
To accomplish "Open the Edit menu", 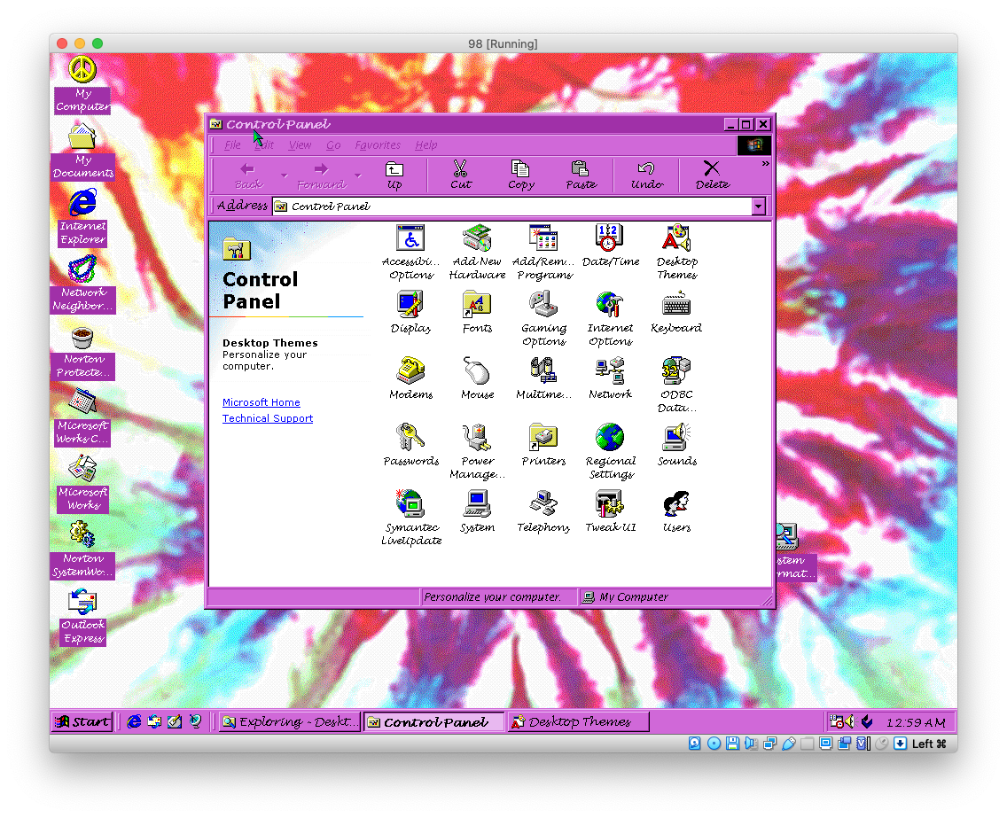I will [264, 145].
